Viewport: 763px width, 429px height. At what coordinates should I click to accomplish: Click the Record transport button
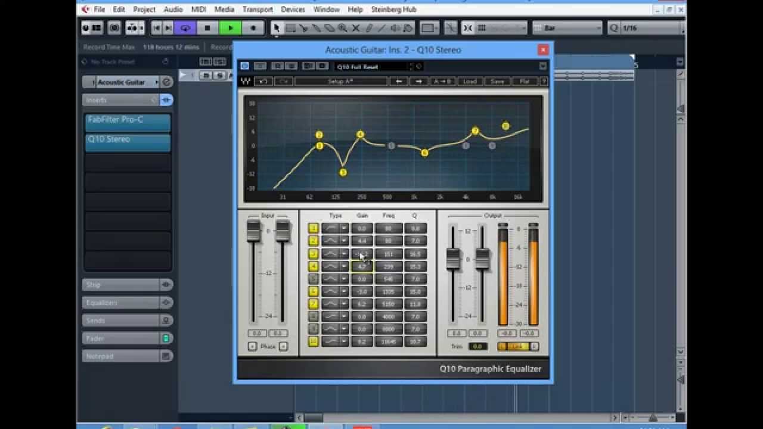pyautogui.click(x=253, y=27)
